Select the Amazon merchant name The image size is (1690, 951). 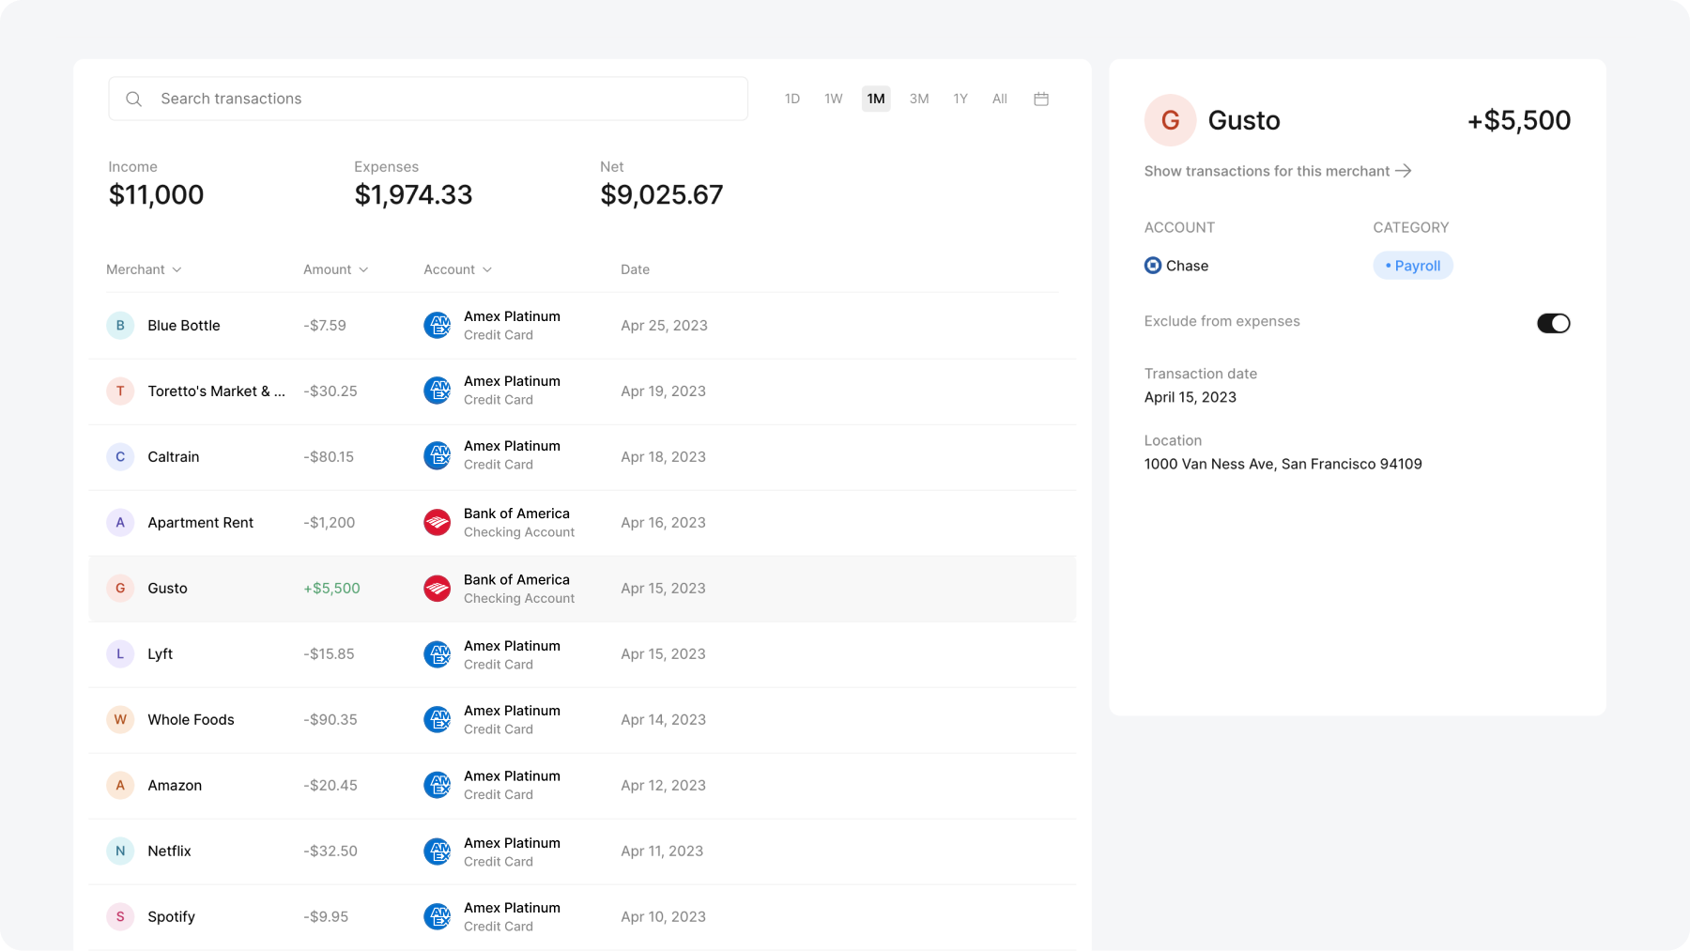175,786
